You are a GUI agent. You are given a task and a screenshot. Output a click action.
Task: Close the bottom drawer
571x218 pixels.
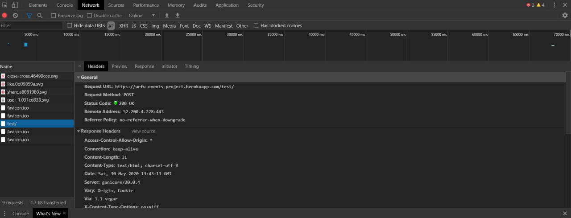point(565,214)
